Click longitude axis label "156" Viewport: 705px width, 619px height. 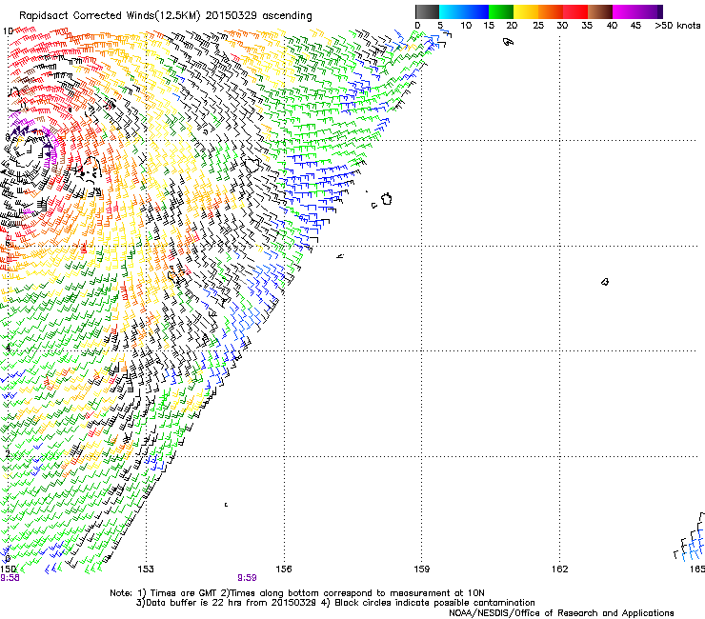284,569
